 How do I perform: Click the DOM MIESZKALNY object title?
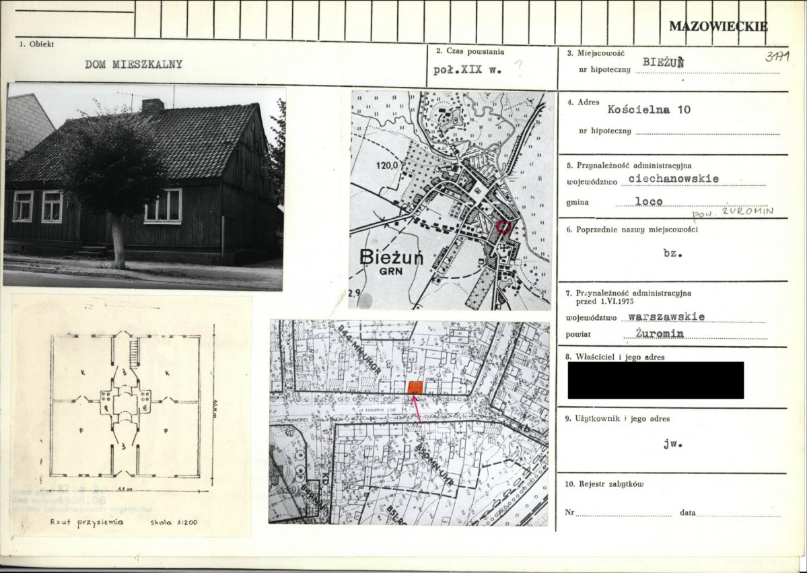pyautogui.click(x=134, y=65)
